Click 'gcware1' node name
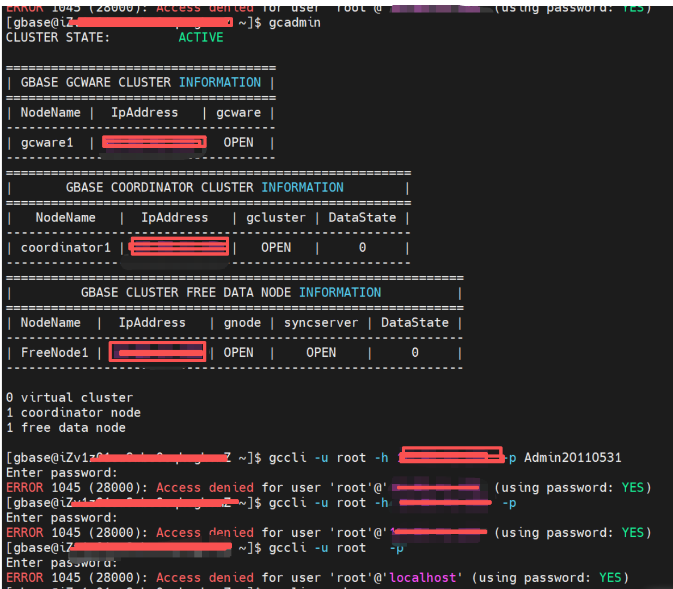673x589 pixels. 47,142
